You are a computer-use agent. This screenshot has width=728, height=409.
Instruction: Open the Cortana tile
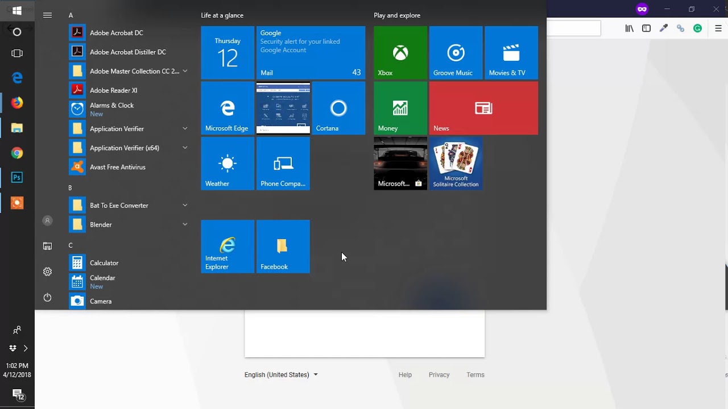338,108
